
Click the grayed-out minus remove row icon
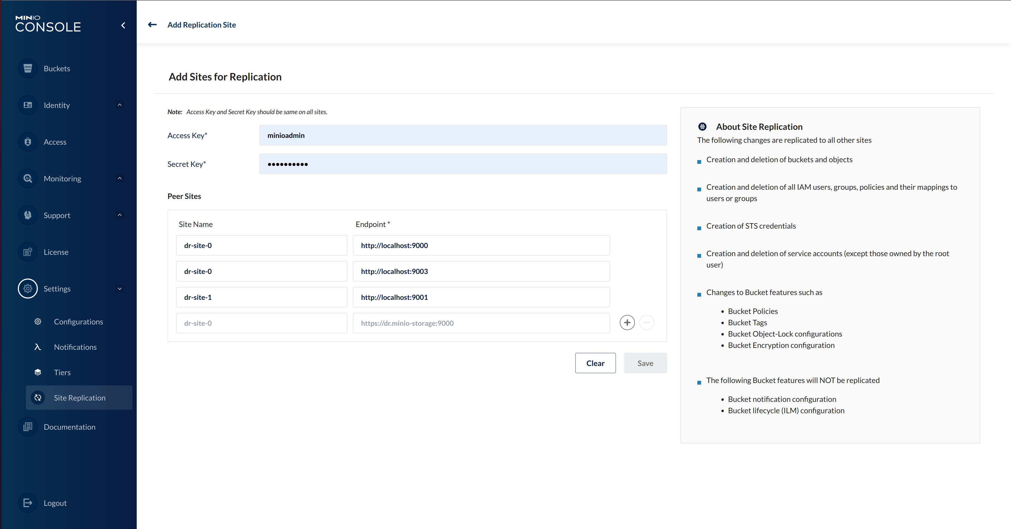point(646,323)
